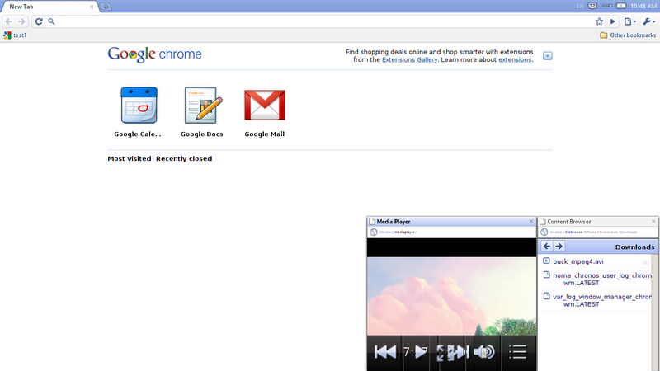Close the Media Player panel
The width and height of the screenshot is (660, 371).
tap(531, 221)
